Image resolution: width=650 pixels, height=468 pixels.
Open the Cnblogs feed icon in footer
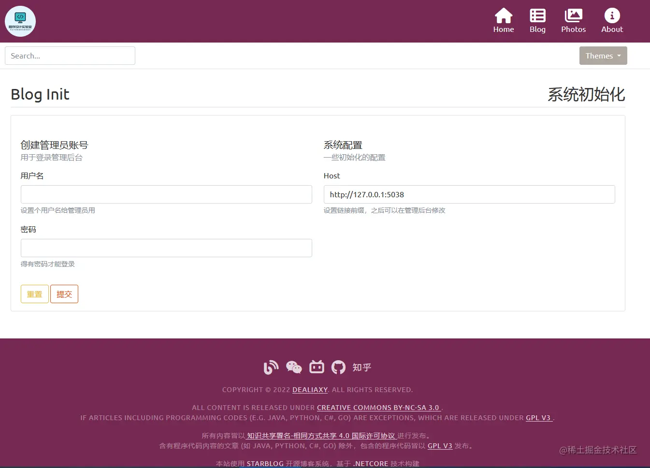click(x=271, y=367)
